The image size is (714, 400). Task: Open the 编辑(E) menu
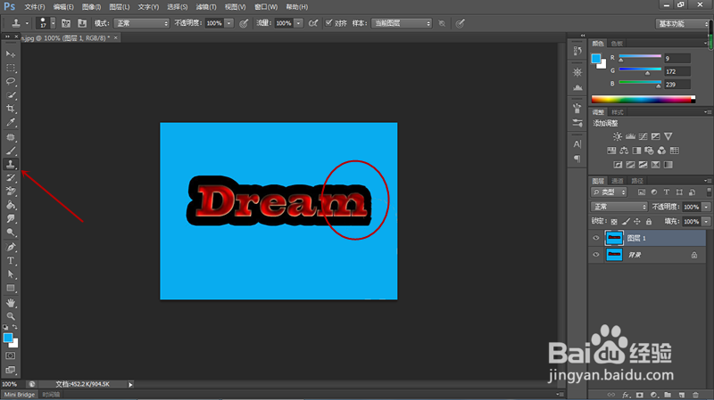63,7
